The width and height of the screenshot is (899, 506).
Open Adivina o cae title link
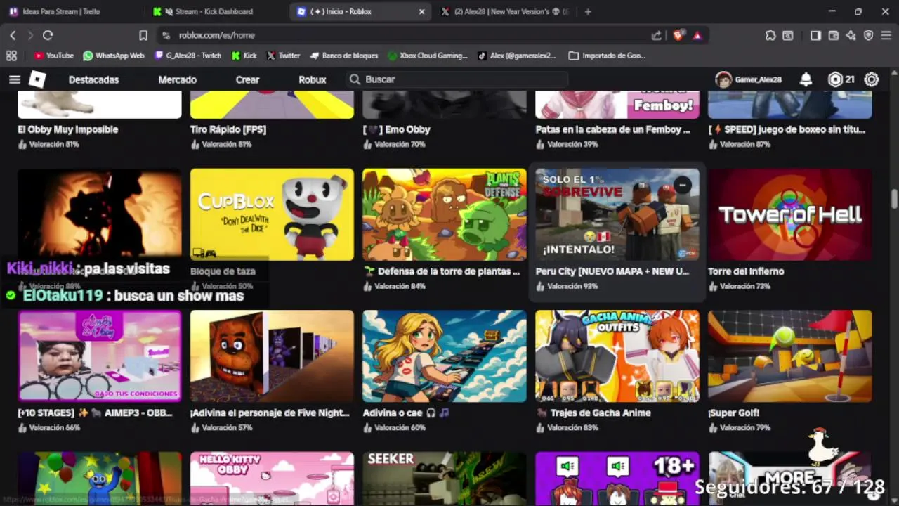(x=405, y=413)
